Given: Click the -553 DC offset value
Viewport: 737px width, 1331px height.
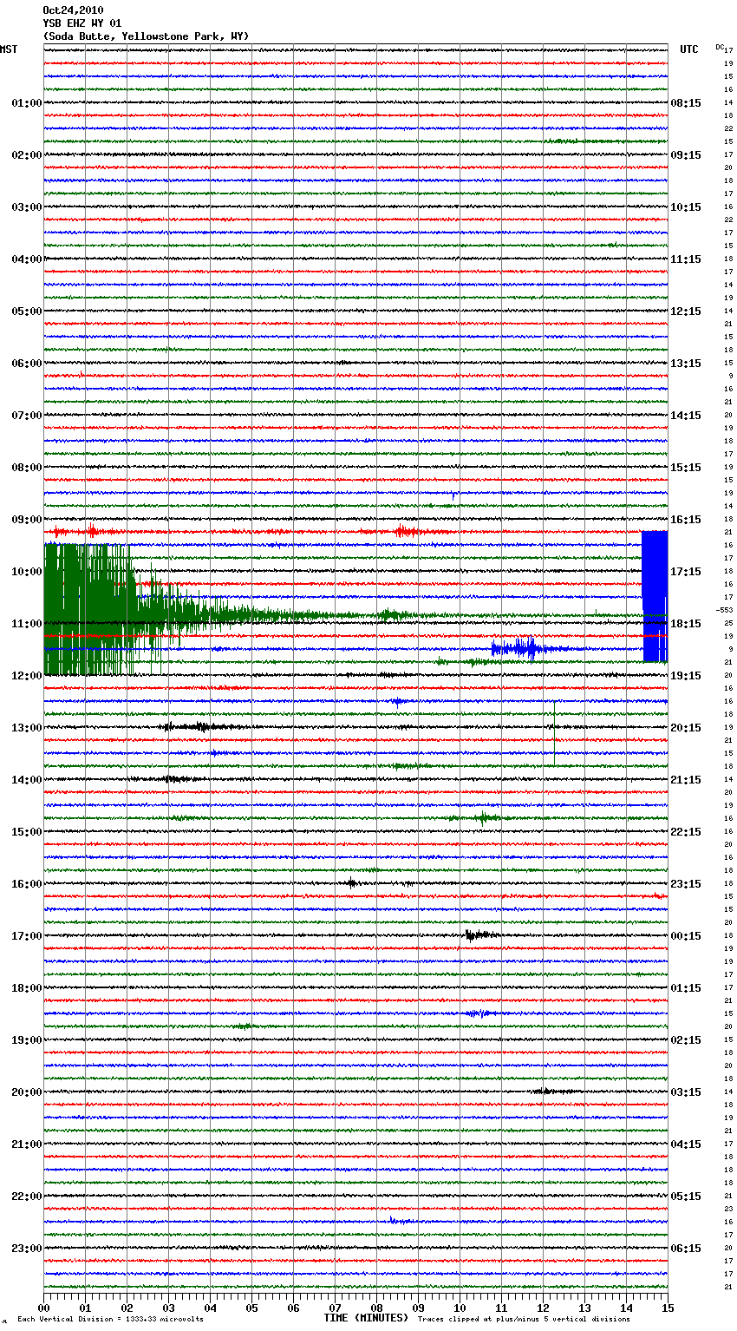Looking at the screenshot, I should pyautogui.click(x=725, y=610).
